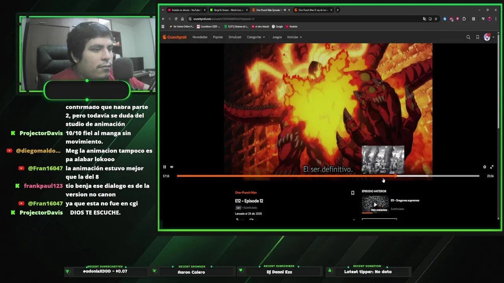
Task: Open the Youtube bookmark
Action: pyautogui.click(x=291, y=27)
